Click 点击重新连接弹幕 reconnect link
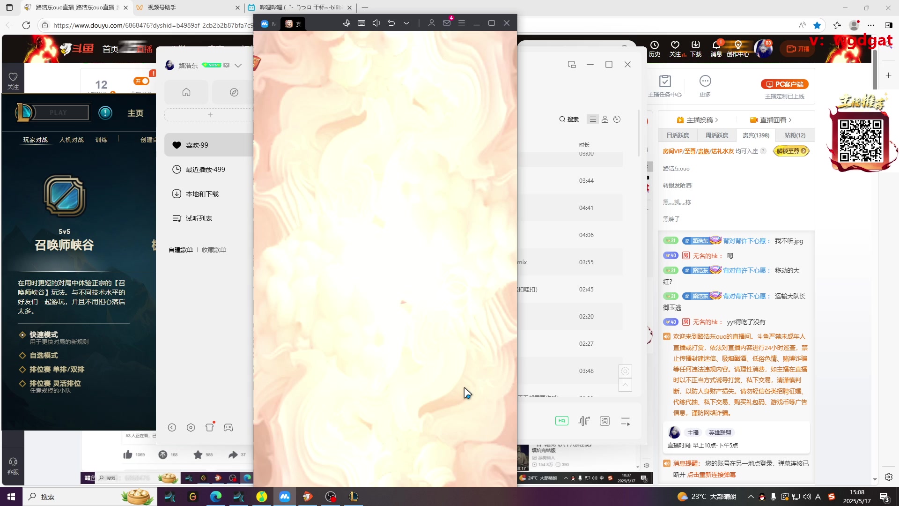899x506 pixels. click(711, 475)
